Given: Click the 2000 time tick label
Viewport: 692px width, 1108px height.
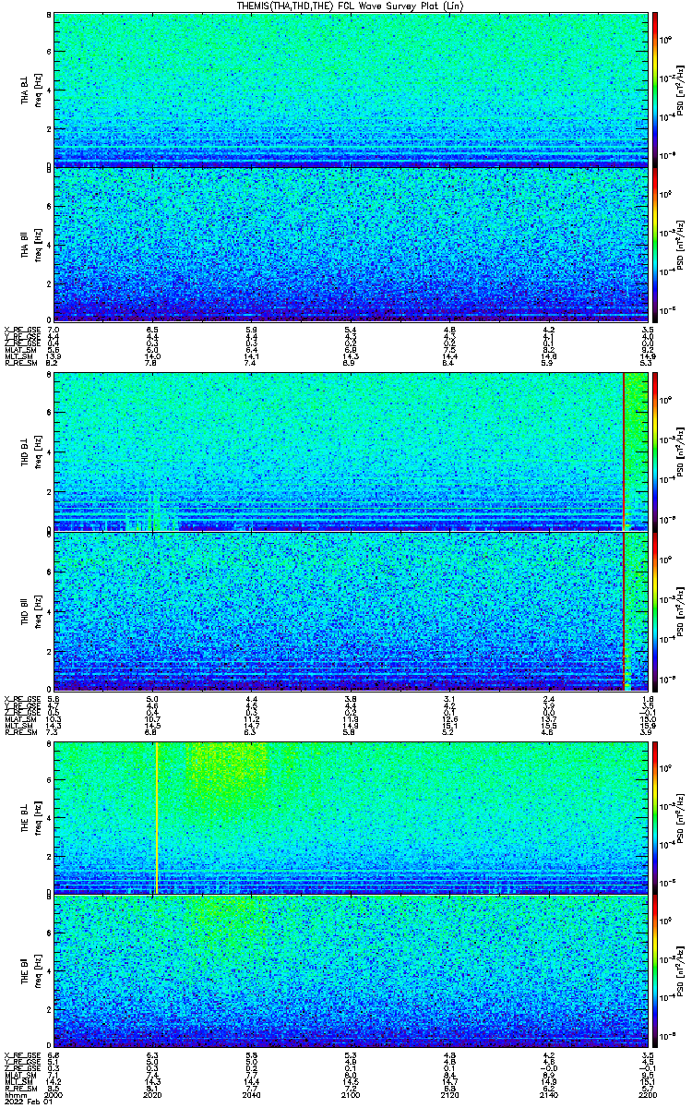Looking at the screenshot, I should click(x=54, y=1095).
